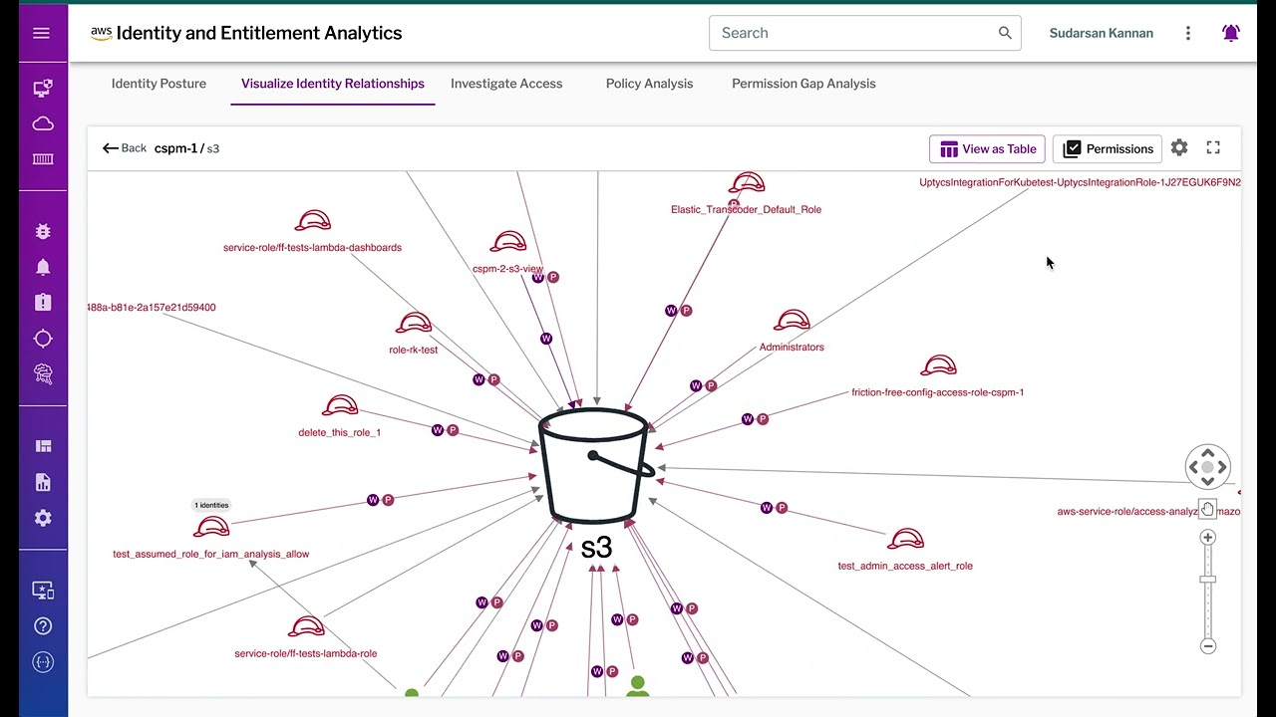The height and width of the screenshot is (717, 1276).
Task: Click the P badge on the test_assumed_role_for_iam_analysis_allow edge
Action: coord(388,500)
